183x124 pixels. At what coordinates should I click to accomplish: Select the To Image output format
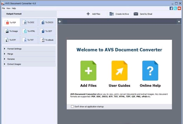[11, 31]
